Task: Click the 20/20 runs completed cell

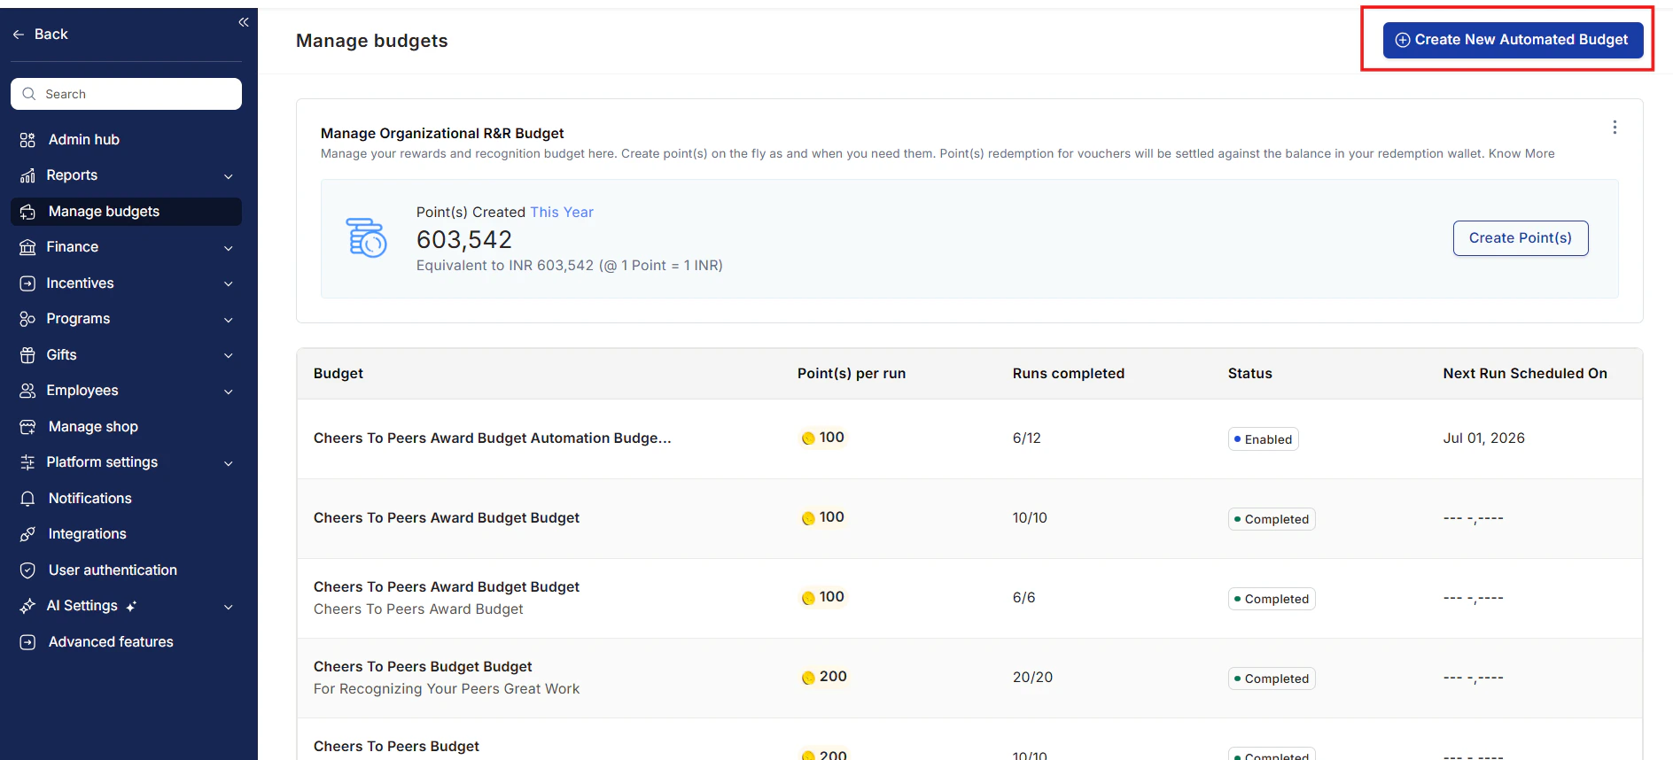Action: (x=1032, y=677)
